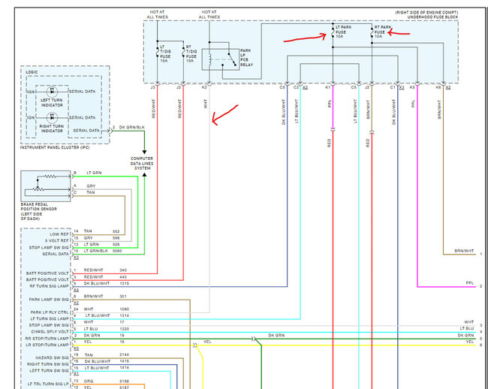488x389 pixels.
Task: Select the Brake Pedal Position Sensor symbol
Action: pos(46,186)
